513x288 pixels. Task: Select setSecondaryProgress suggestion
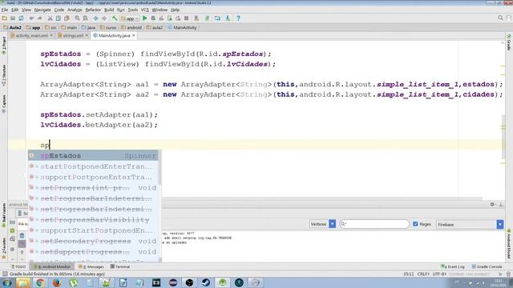pos(93,241)
